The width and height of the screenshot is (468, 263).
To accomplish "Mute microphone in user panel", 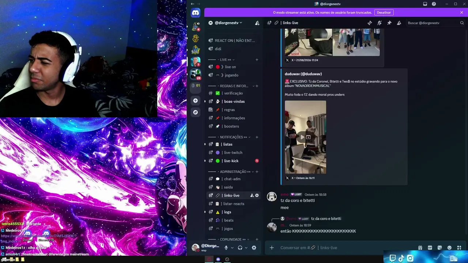I will point(226,248).
